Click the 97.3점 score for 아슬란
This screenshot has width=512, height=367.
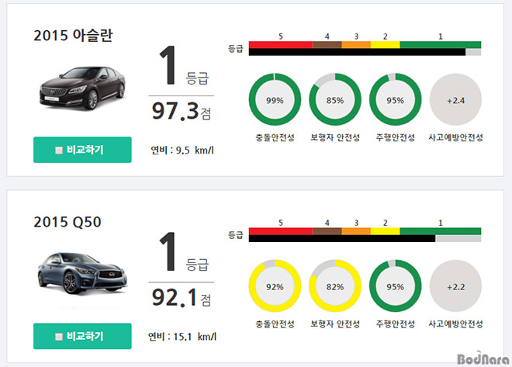[182, 111]
